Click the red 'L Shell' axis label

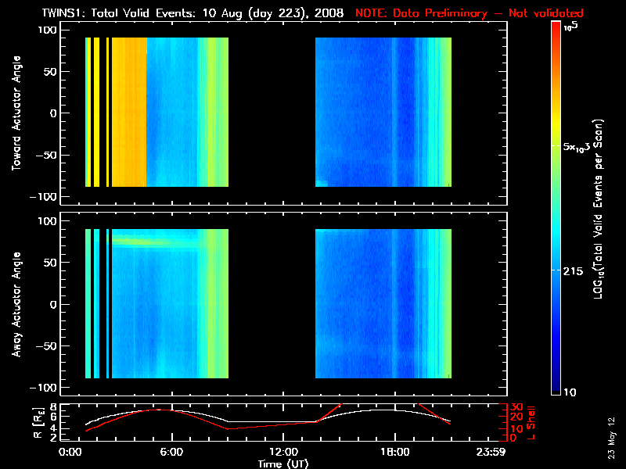(x=531, y=423)
